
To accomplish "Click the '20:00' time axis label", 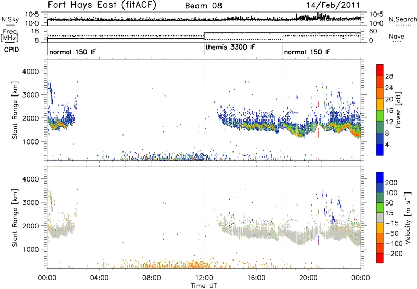I will pyautogui.click(x=309, y=278).
